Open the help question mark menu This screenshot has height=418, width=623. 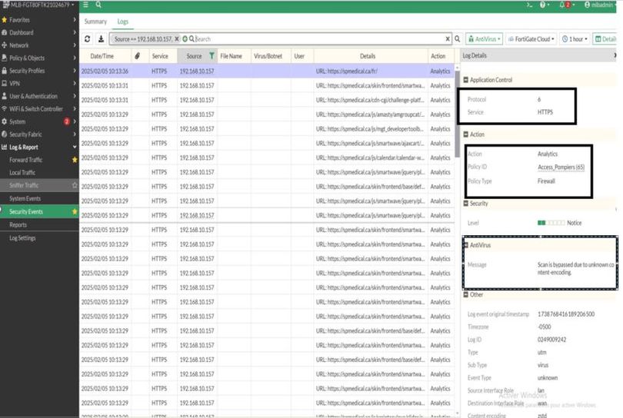coord(544,5)
